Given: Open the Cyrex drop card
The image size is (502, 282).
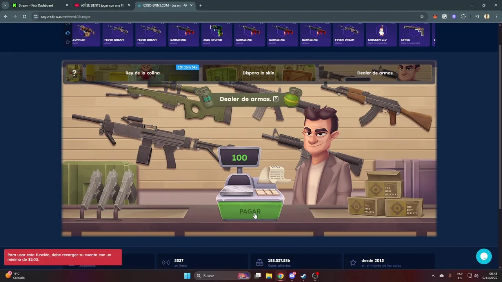Looking at the screenshot, I should 414,34.
